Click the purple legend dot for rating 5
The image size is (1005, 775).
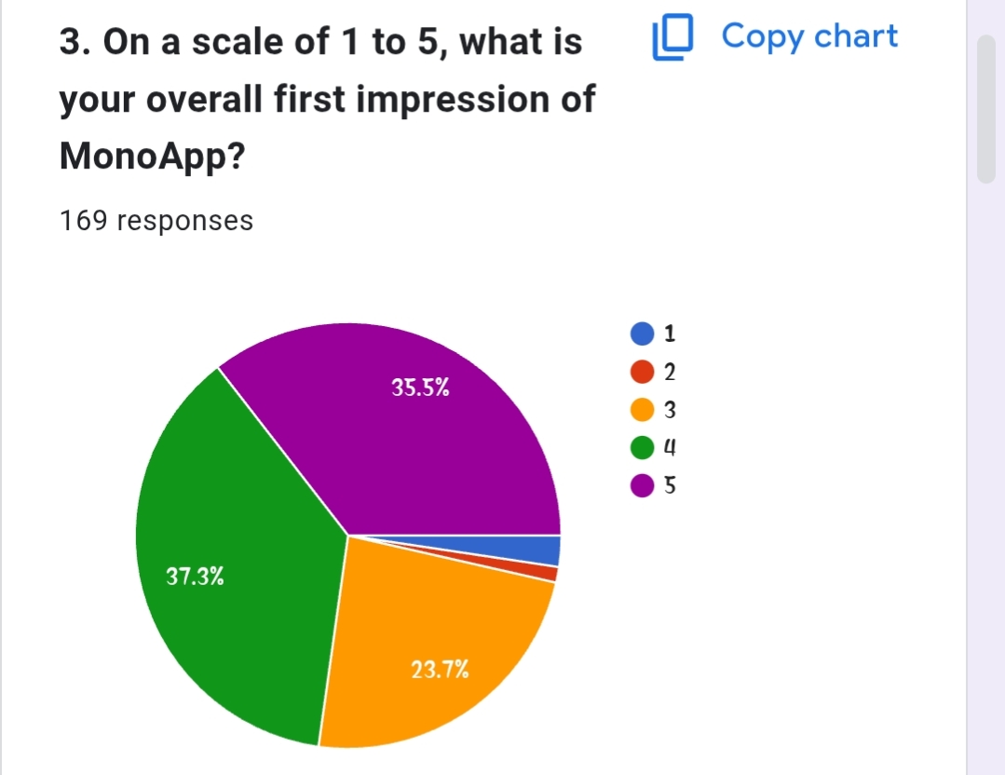pos(643,486)
